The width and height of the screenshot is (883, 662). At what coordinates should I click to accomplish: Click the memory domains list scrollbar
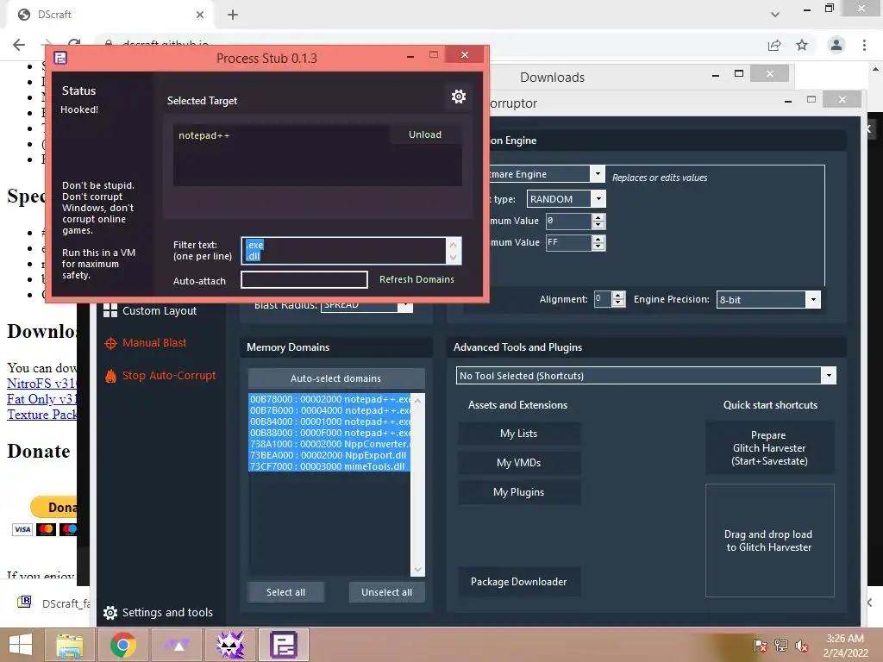[417, 484]
